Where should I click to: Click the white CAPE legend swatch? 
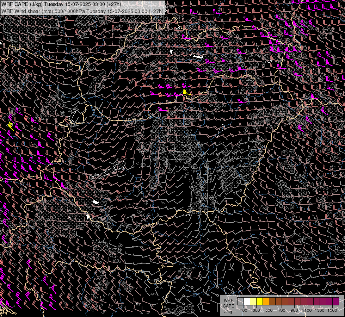pos(247,302)
